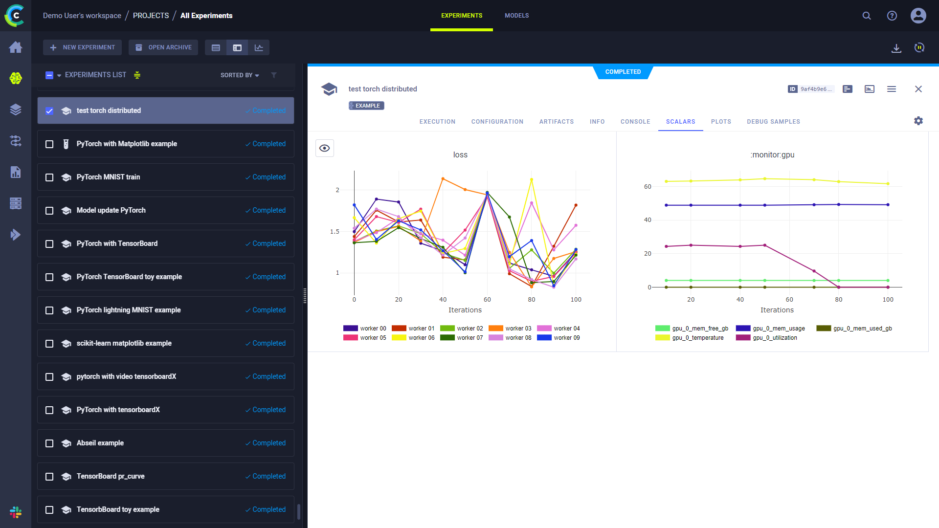Check the checkbox next to PyTorch MNIST train

[x=50, y=177]
